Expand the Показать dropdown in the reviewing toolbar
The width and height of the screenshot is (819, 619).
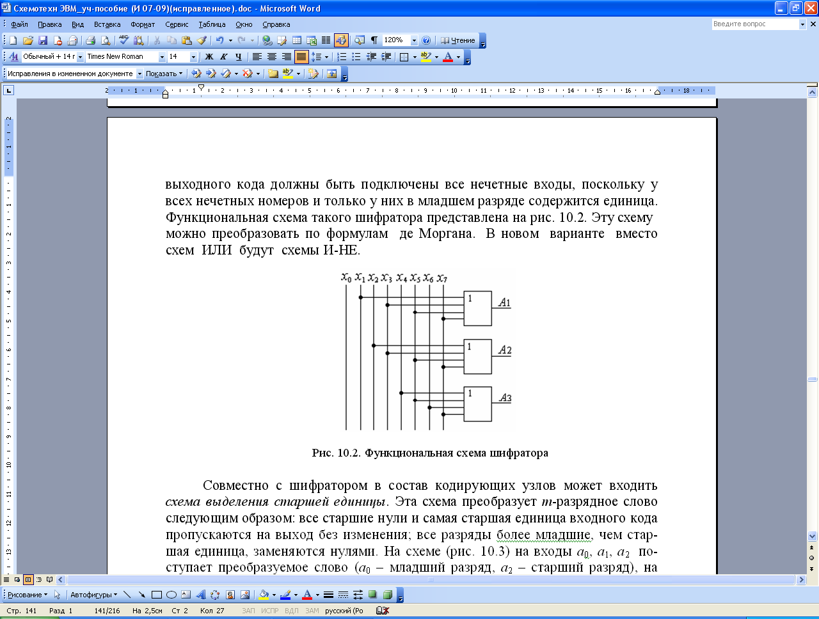pos(164,74)
